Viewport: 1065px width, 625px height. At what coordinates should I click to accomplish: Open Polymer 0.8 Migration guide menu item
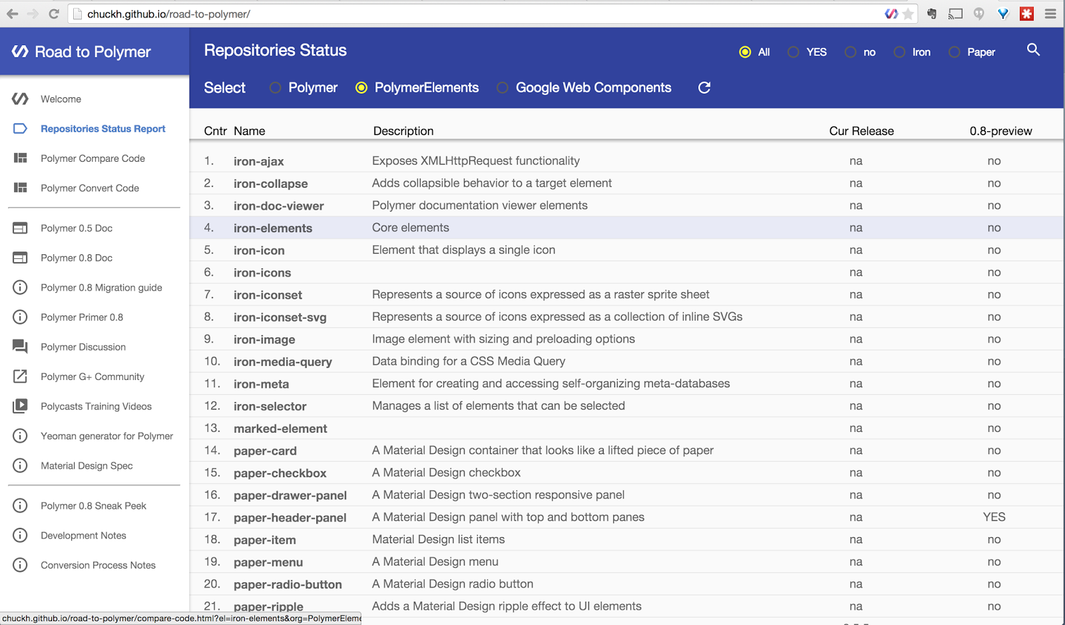[x=101, y=288]
